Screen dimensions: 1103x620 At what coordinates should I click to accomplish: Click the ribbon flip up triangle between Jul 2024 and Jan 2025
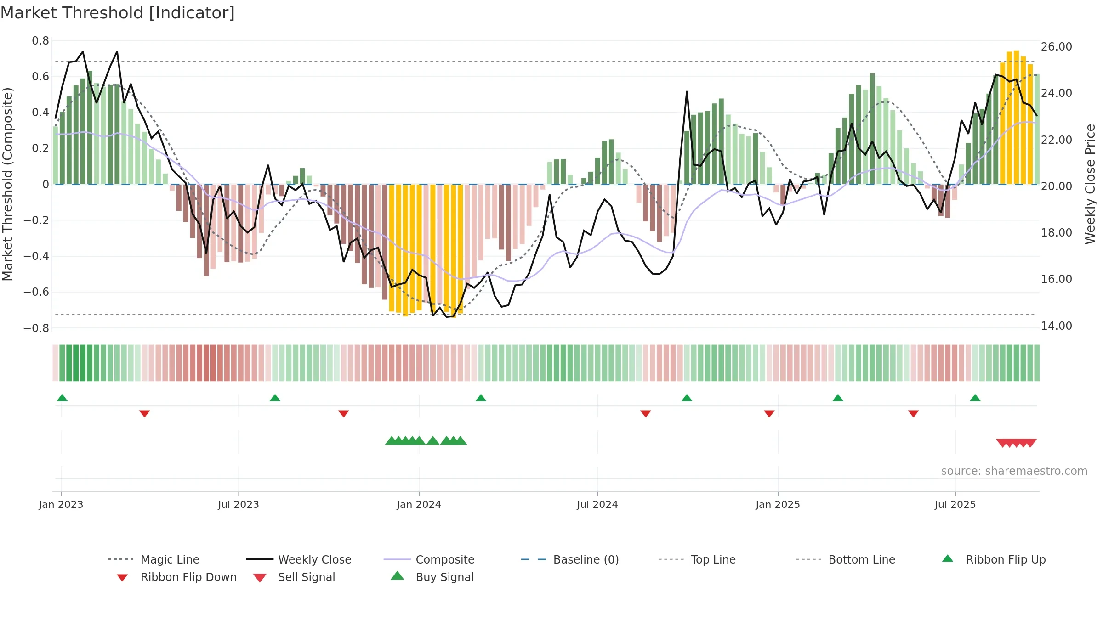(687, 398)
